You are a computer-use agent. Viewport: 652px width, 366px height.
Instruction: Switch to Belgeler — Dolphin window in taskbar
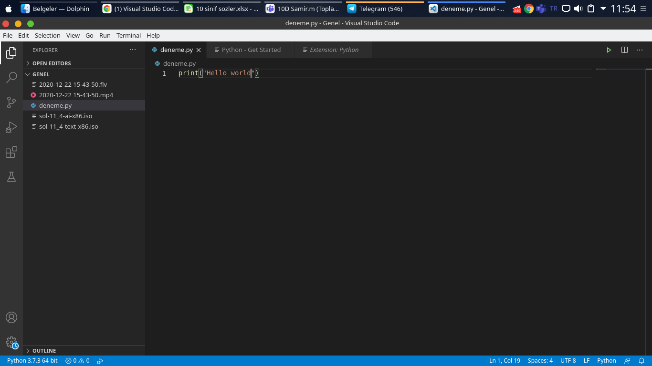(57, 9)
